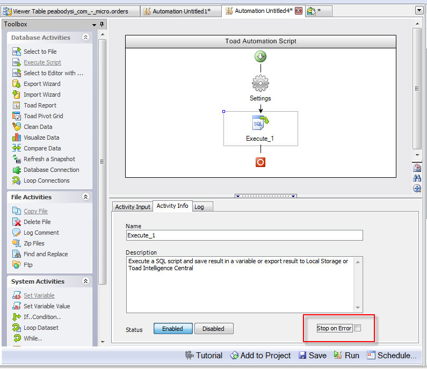This screenshot has width=427, height=369.
Task: Select the Select to File activity icon
Action: point(16,52)
